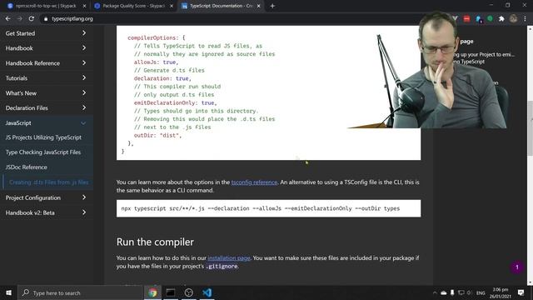Click the Run the compiler heading
Viewport: 533px width, 300px height.
click(x=155, y=242)
